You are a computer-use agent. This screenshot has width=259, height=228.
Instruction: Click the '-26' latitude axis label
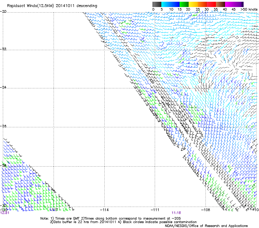[x=3, y=126]
